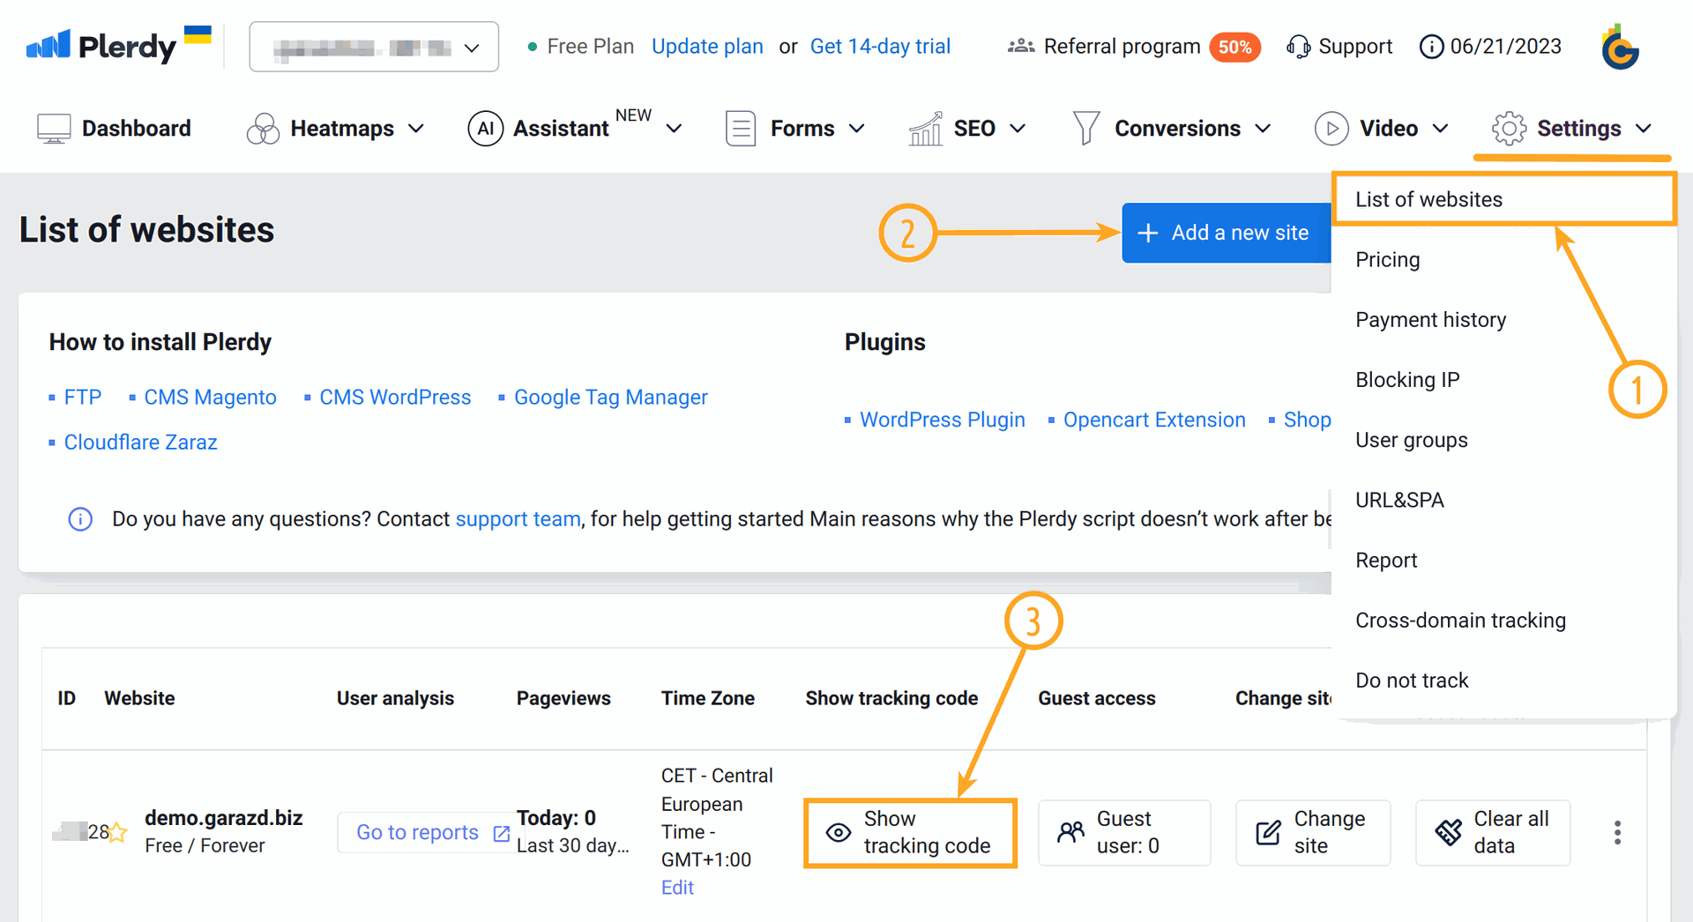Click the AI Assistant icon
The height and width of the screenshot is (922, 1693).
(x=485, y=129)
